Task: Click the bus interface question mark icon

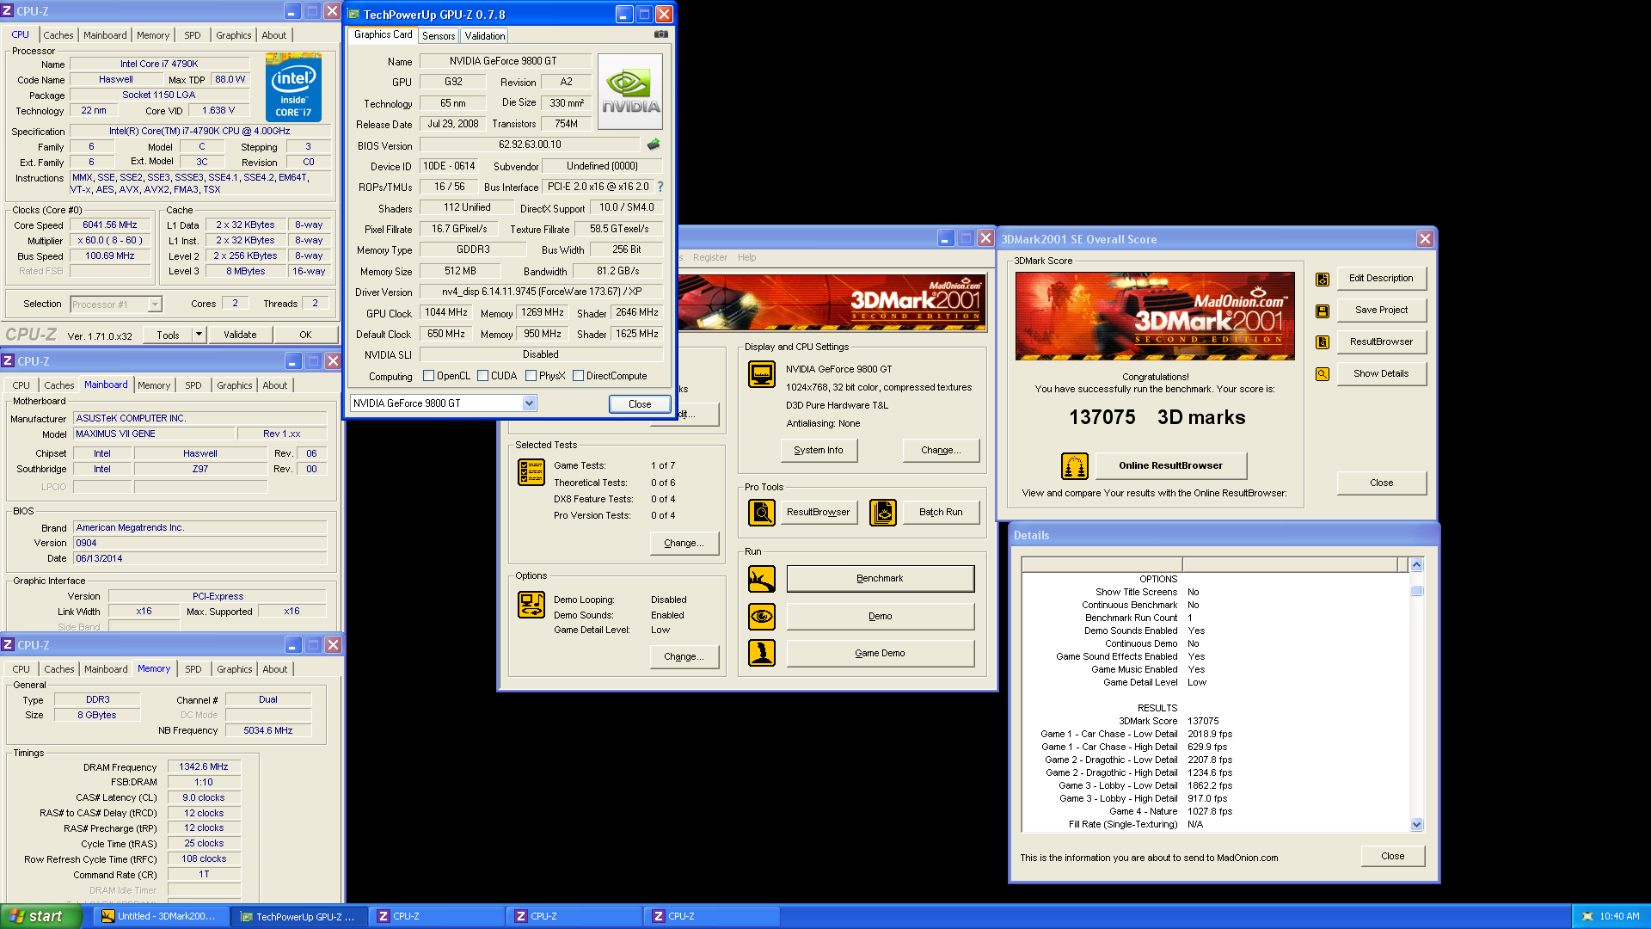Action: coord(660,187)
